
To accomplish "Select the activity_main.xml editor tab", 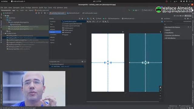I will [58, 13].
